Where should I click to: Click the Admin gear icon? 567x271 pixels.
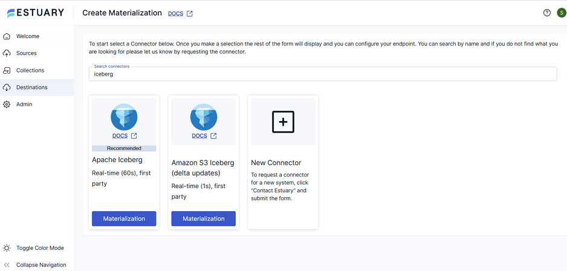pos(7,104)
